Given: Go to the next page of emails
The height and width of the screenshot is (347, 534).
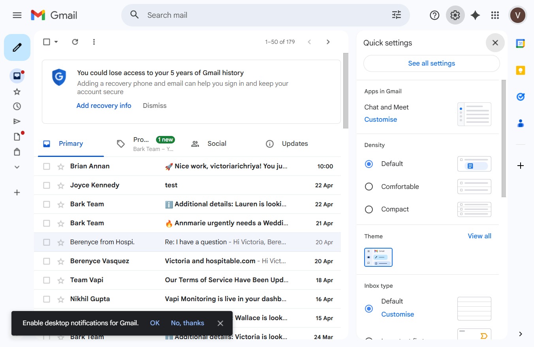Looking at the screenshot, I should tap(328, 42).
